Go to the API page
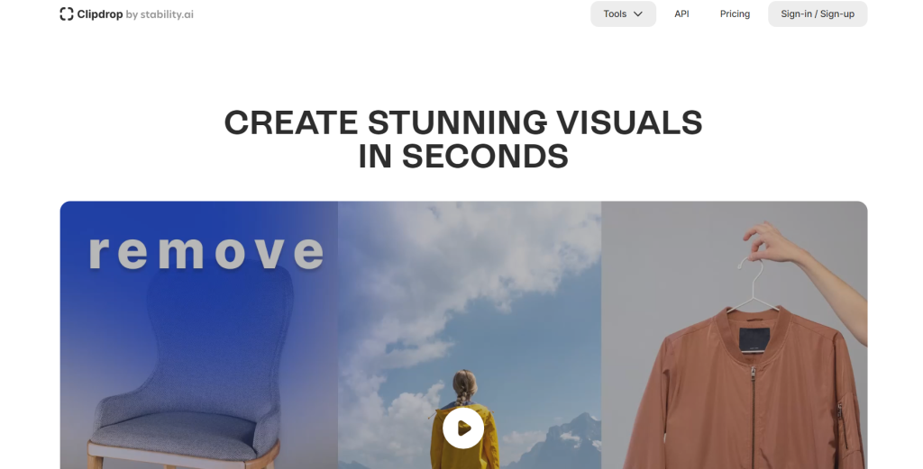This screenshot has height=469, width=923. point(681,14)
